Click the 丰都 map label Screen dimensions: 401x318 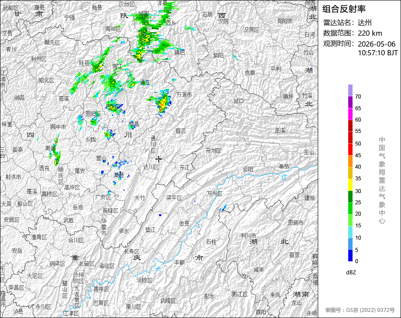[x=179, y=262]
